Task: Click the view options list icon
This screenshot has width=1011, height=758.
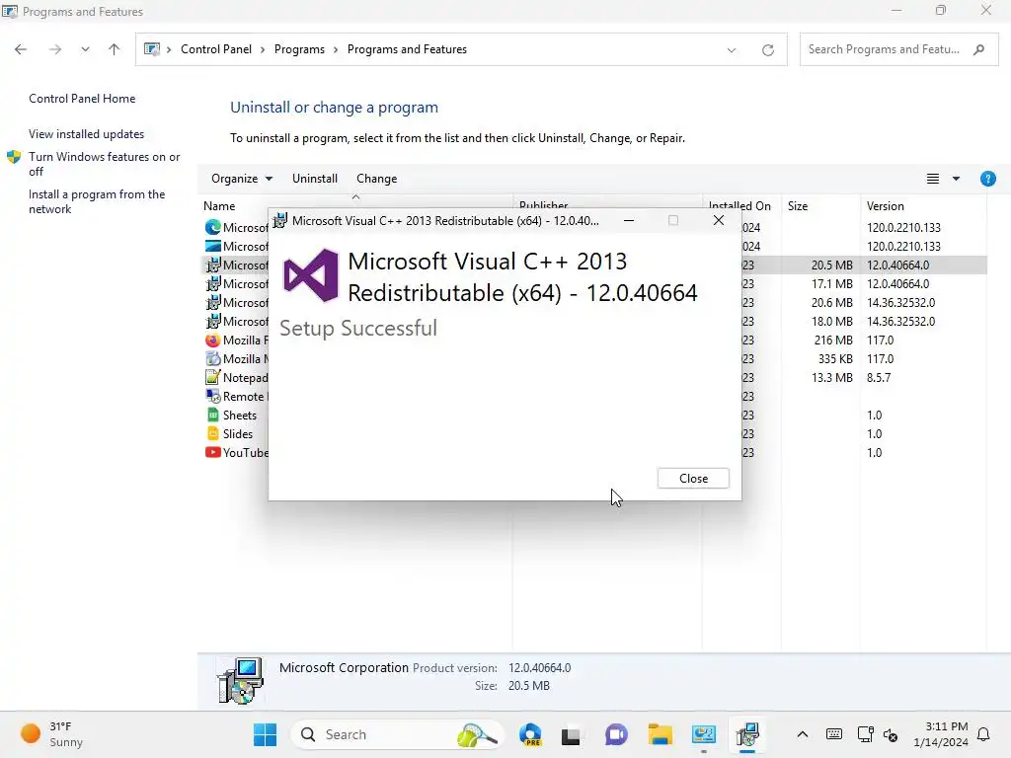Action: 932,179
